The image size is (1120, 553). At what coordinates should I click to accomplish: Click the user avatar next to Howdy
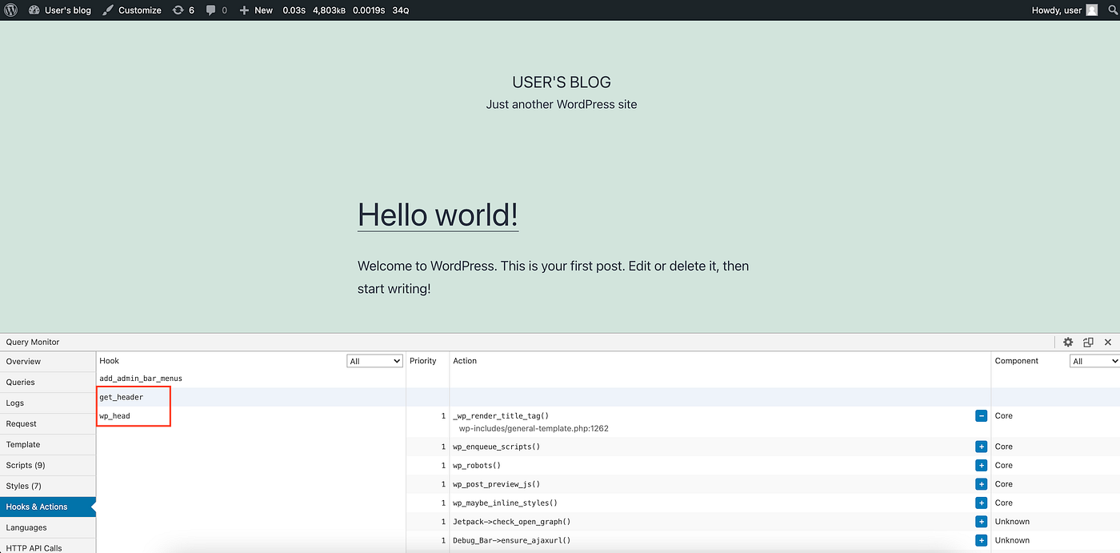pyautogui.click(x=1092, y=10)
